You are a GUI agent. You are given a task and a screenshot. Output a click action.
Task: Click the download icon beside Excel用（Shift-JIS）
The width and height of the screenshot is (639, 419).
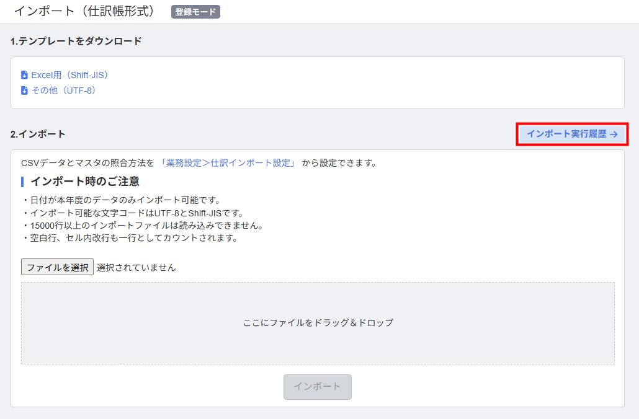(x=24, y=75)
